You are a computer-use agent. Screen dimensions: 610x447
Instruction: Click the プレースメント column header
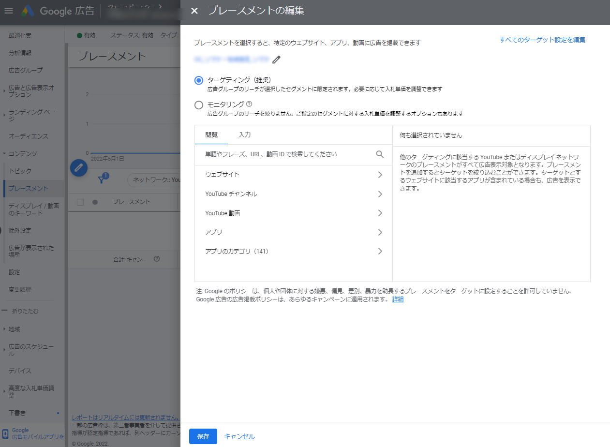coord(132,202)
